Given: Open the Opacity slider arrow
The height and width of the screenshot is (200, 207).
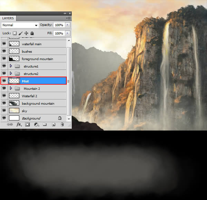Looking at the screenshot, I should [x=68, y=25].
